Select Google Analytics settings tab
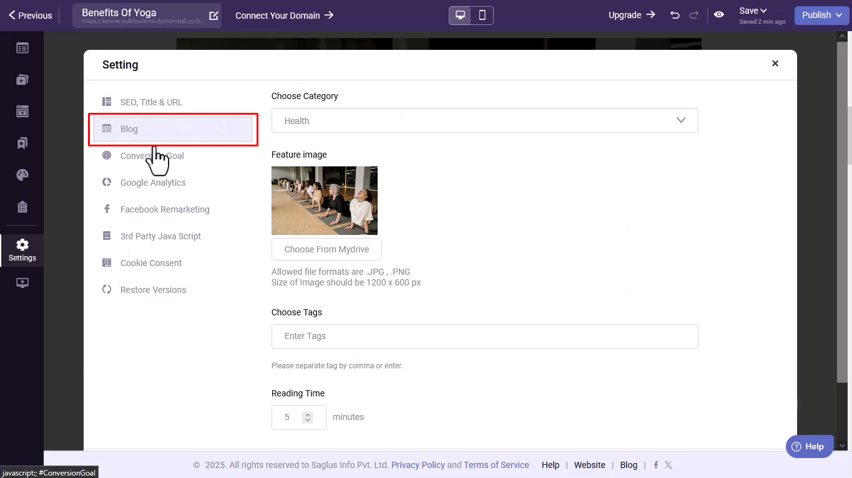Screen dimensions: 852x478 153,183
